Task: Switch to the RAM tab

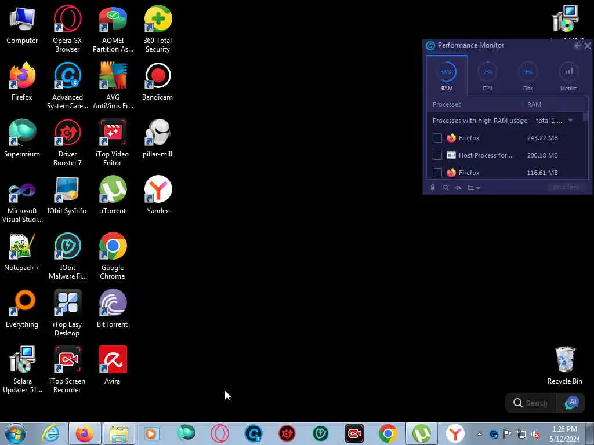Action: pos(447,76)
